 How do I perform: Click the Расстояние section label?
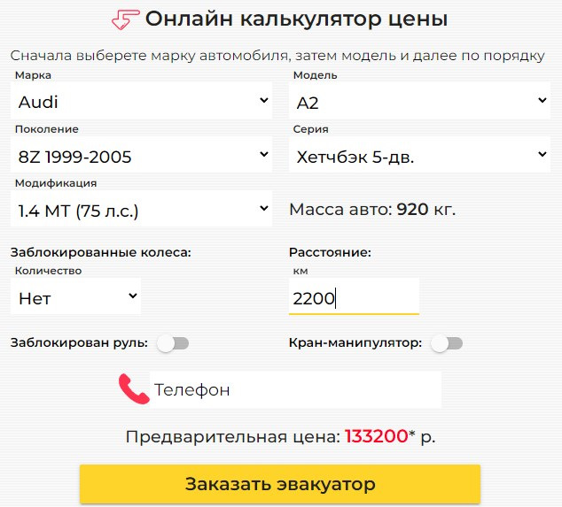point(330,252)
